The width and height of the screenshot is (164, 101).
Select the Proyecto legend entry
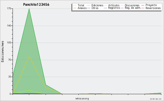(149, 5)
